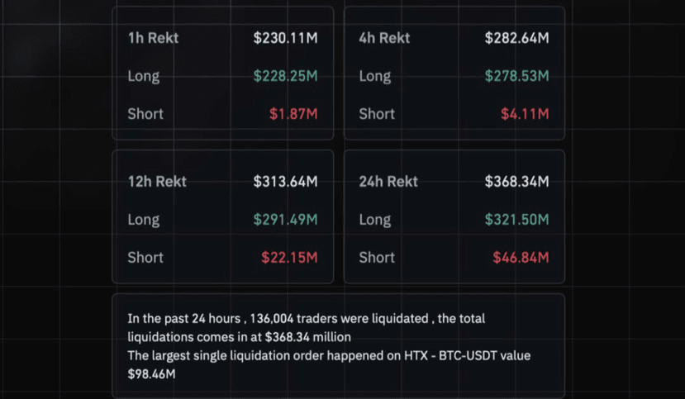This screenshot has height=399, width=685.
Task: Click the 24h Short value $46.84M
Action: coord(521,258)
